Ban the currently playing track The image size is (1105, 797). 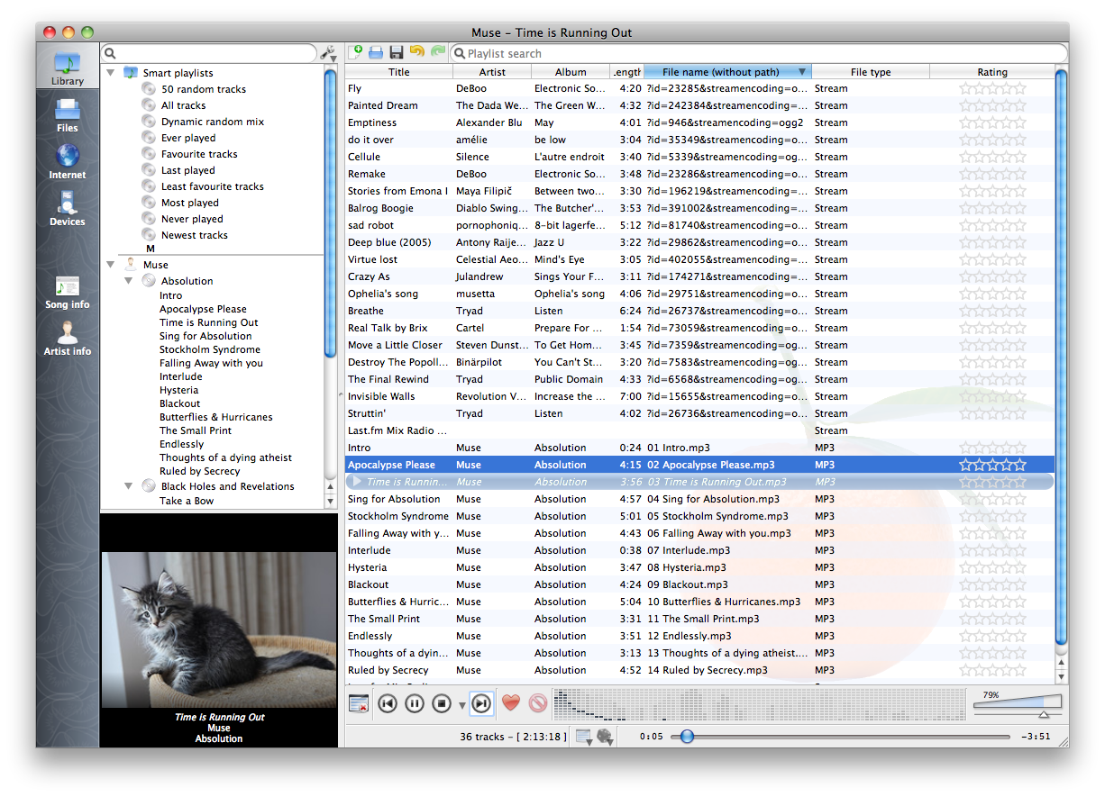(x=538, y=703)
